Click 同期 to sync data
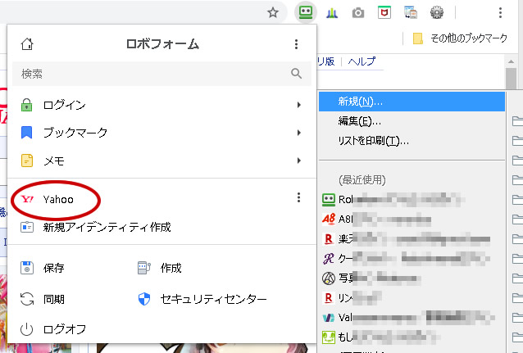 pyautogui.click(x=43, y=299)
